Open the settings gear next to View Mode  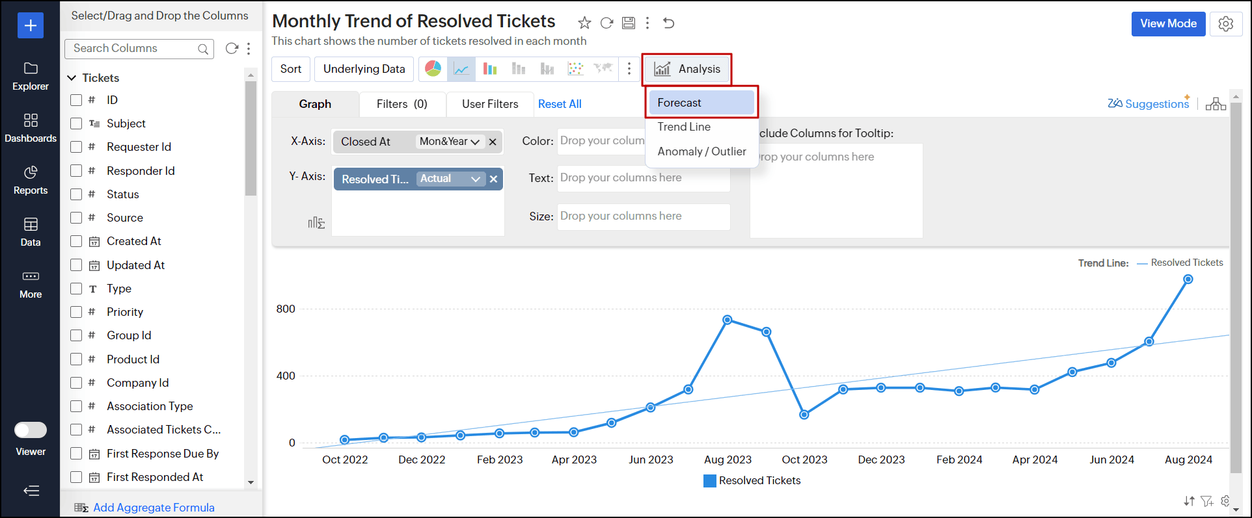pos(1226,24)
